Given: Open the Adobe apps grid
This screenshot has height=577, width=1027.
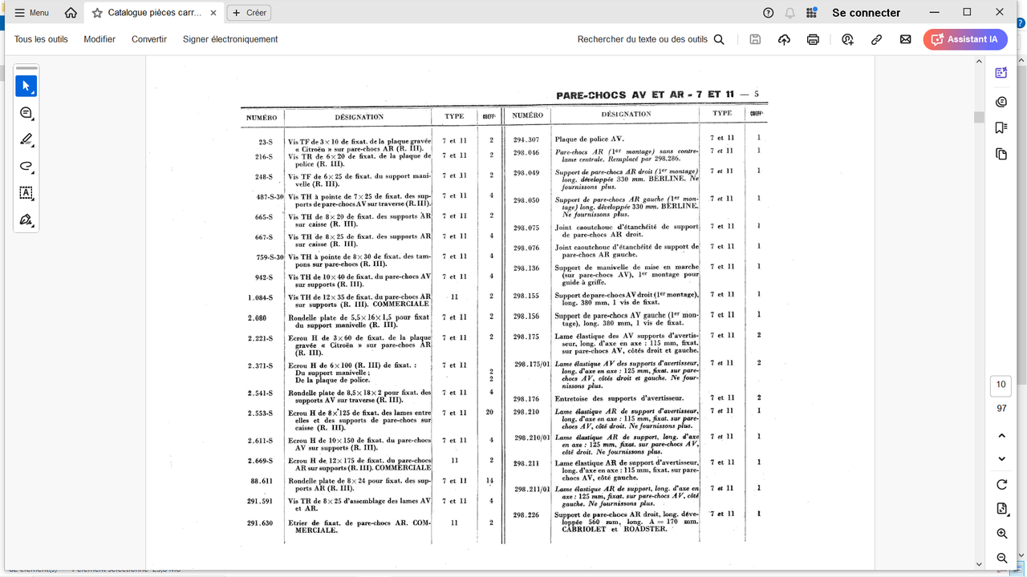Looking at the screenshot, I should (812, 13).
